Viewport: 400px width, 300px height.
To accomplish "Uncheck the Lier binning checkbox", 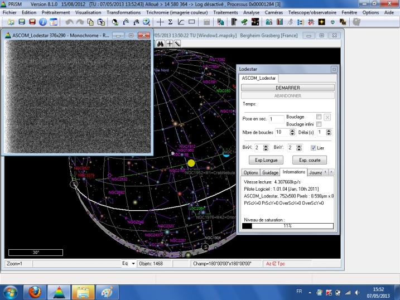I will point(314,148).
